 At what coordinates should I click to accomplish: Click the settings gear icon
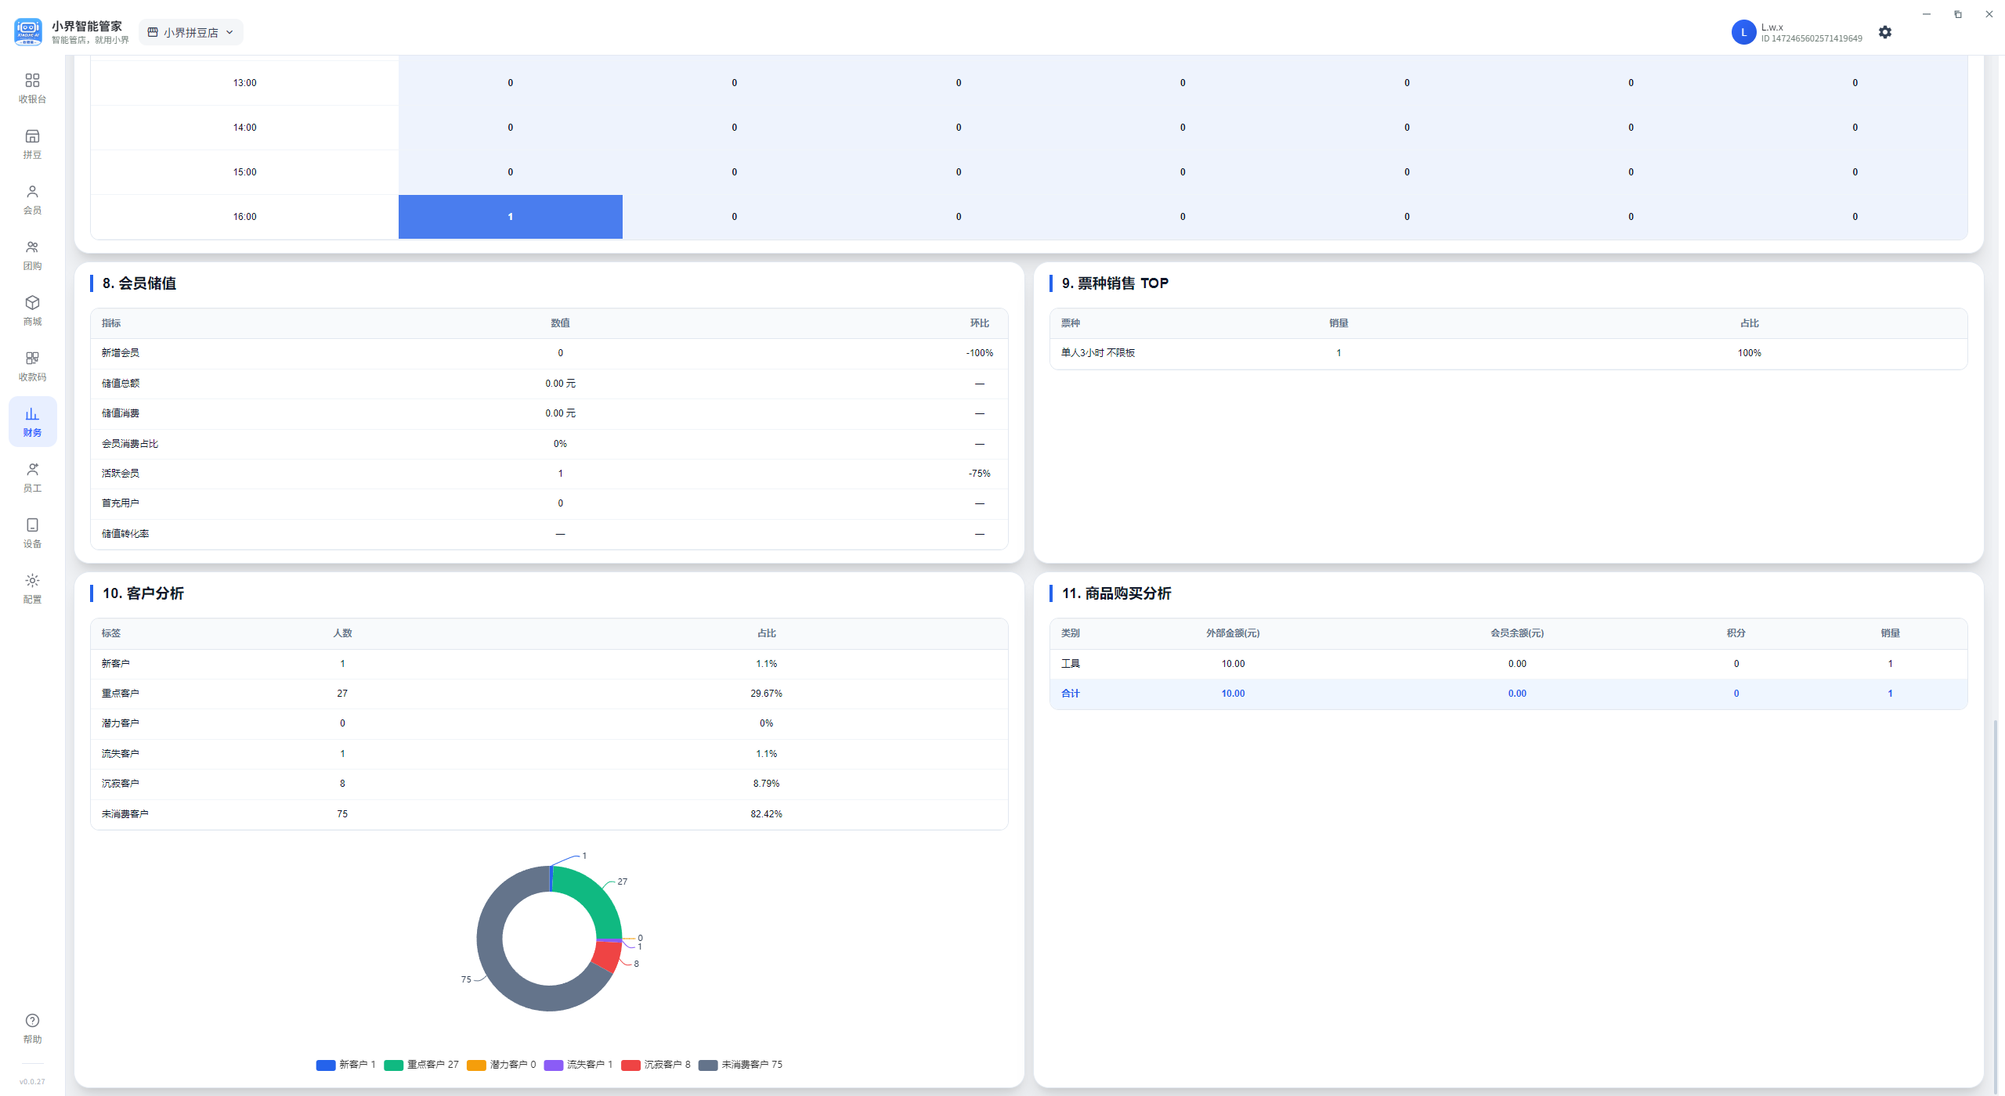point(1885,32)
